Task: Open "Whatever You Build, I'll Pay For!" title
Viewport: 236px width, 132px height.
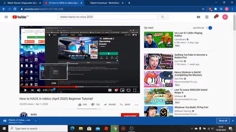Action: 191,107
